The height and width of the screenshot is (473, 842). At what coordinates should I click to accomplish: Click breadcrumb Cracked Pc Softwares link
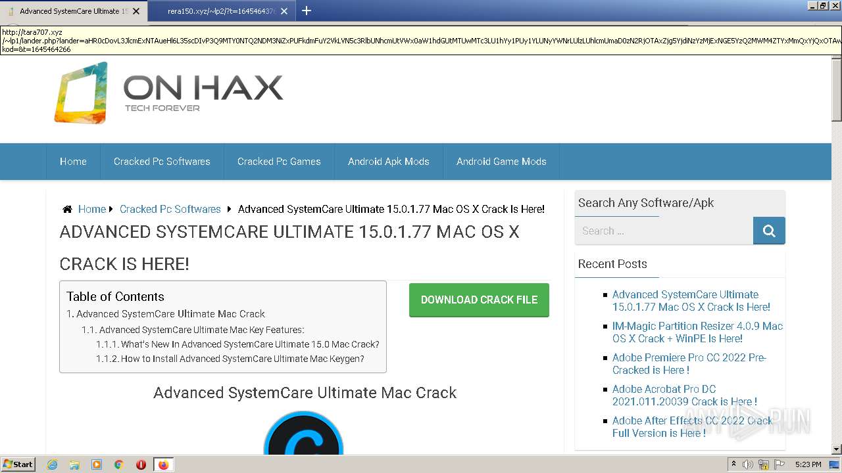tap(170, 209)
